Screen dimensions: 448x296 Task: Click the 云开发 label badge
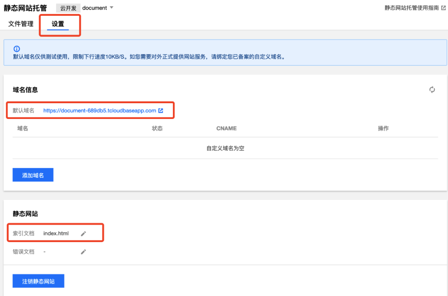pos(68,8)
